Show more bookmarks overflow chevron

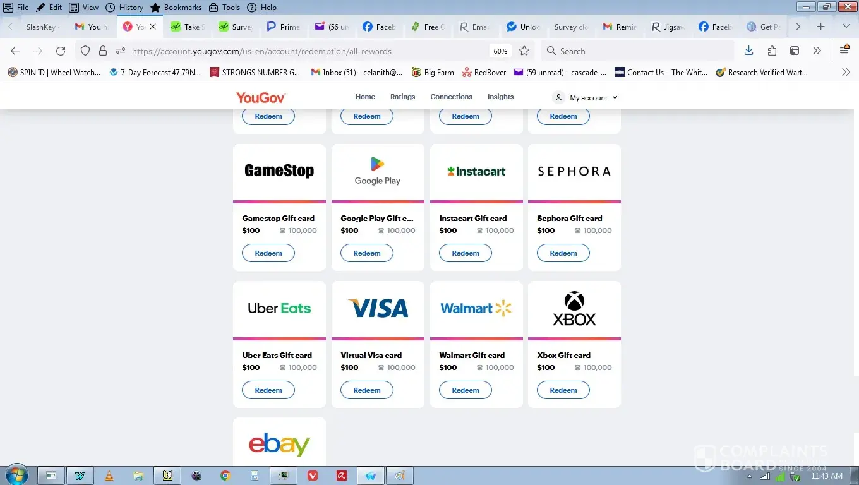846,73
